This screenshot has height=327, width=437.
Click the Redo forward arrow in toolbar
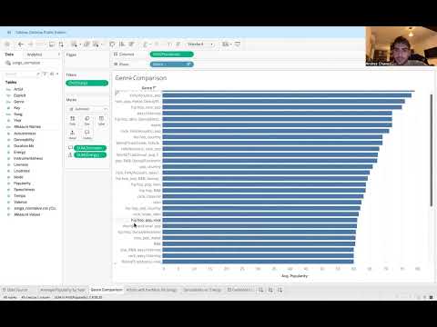click(x=30, y=45)
